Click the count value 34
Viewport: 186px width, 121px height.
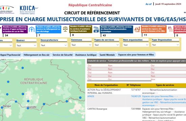(x=6, y=35)
